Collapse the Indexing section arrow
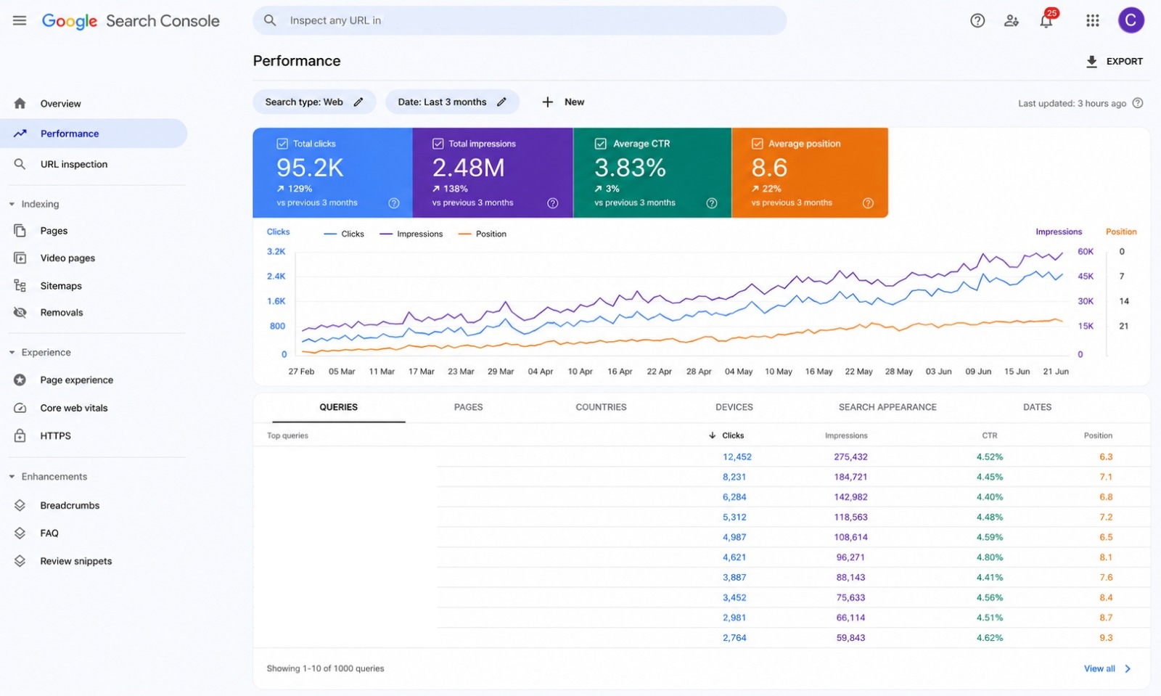Viewport: 1161px width, 696px height. click(12, 204)
